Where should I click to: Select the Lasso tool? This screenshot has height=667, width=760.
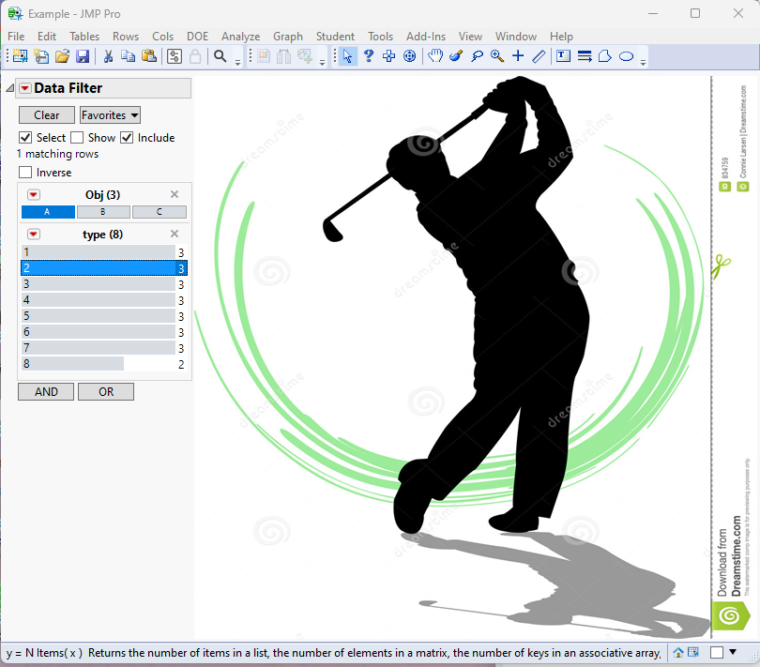477,56
